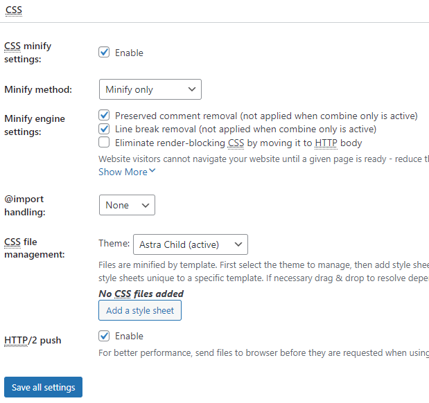Toggle the HTTP/2 push Enable checkbox
The width and height of the screenshot is (429, 403).
(104, 336)
